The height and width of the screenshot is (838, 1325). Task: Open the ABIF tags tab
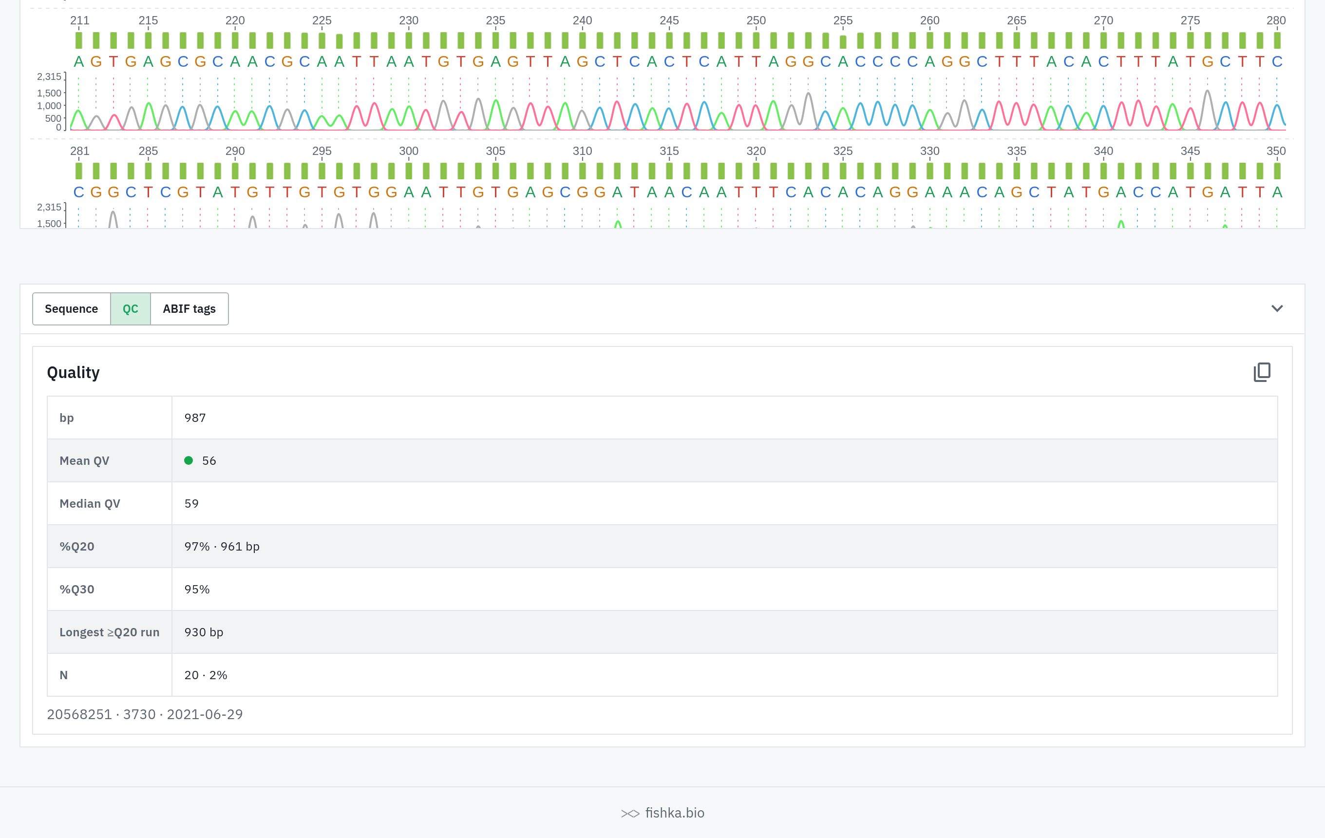189,309
